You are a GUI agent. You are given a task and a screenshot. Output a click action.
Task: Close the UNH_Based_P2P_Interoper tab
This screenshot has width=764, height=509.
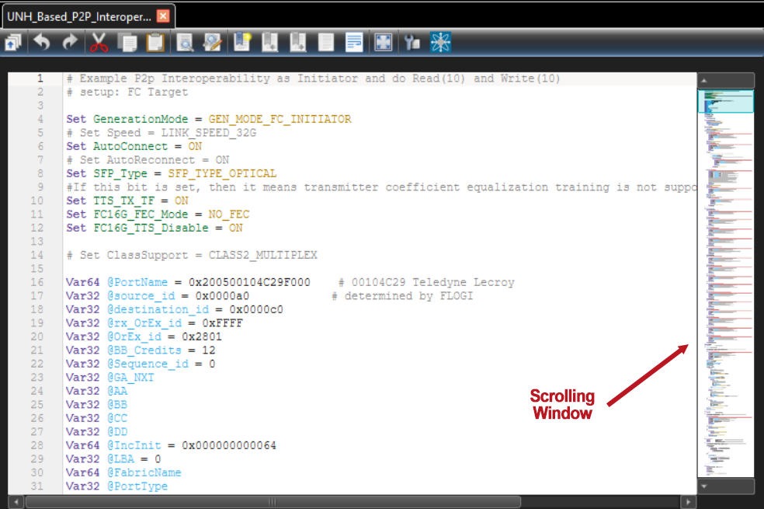coord(163,16)
